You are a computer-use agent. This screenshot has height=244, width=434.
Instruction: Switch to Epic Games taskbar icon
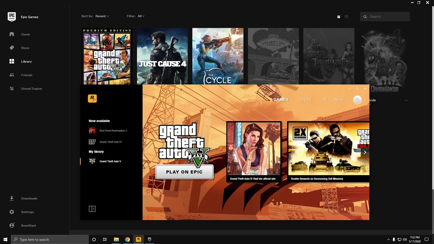pos(150,240)
